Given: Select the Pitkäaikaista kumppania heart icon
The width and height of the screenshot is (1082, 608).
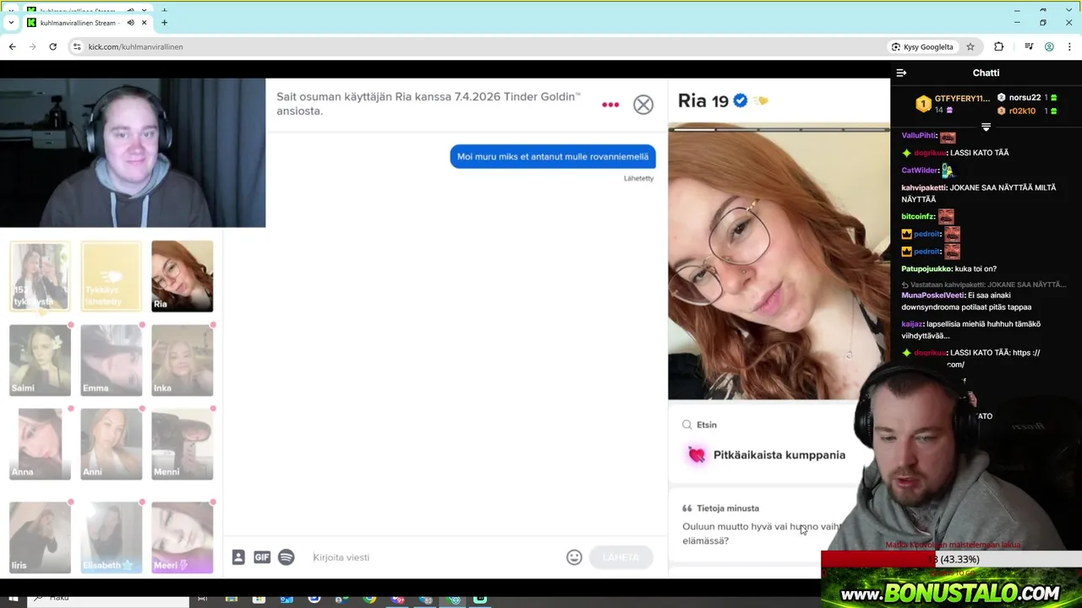Looking at the screenshot, I should [x=697, y=455].
